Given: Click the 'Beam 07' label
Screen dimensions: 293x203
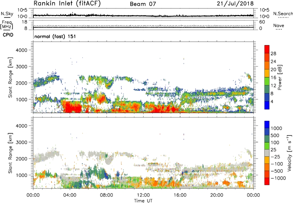Looking at the screenshot, I should click(143, 4).
